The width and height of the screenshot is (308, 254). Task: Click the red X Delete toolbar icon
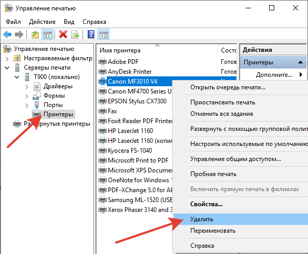coord(63,34)
